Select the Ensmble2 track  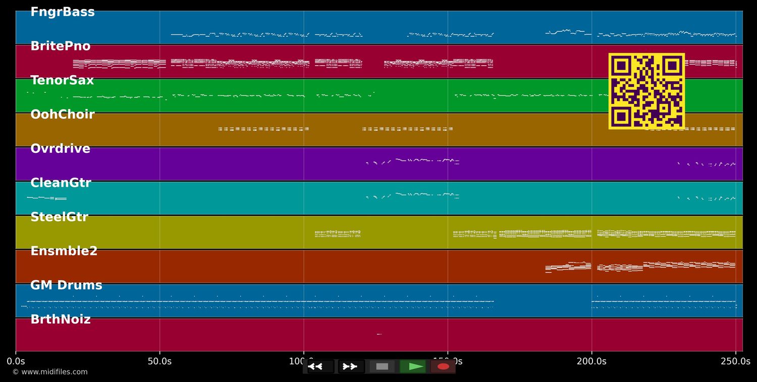pos(63,251)
